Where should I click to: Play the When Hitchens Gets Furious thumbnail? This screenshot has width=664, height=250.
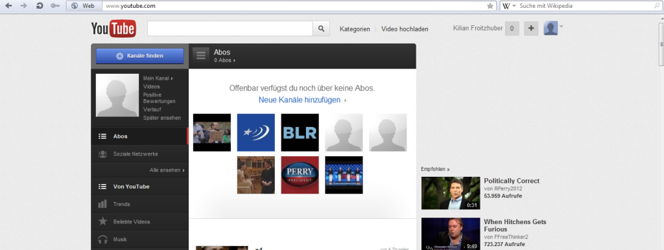(x=451, y=234)
